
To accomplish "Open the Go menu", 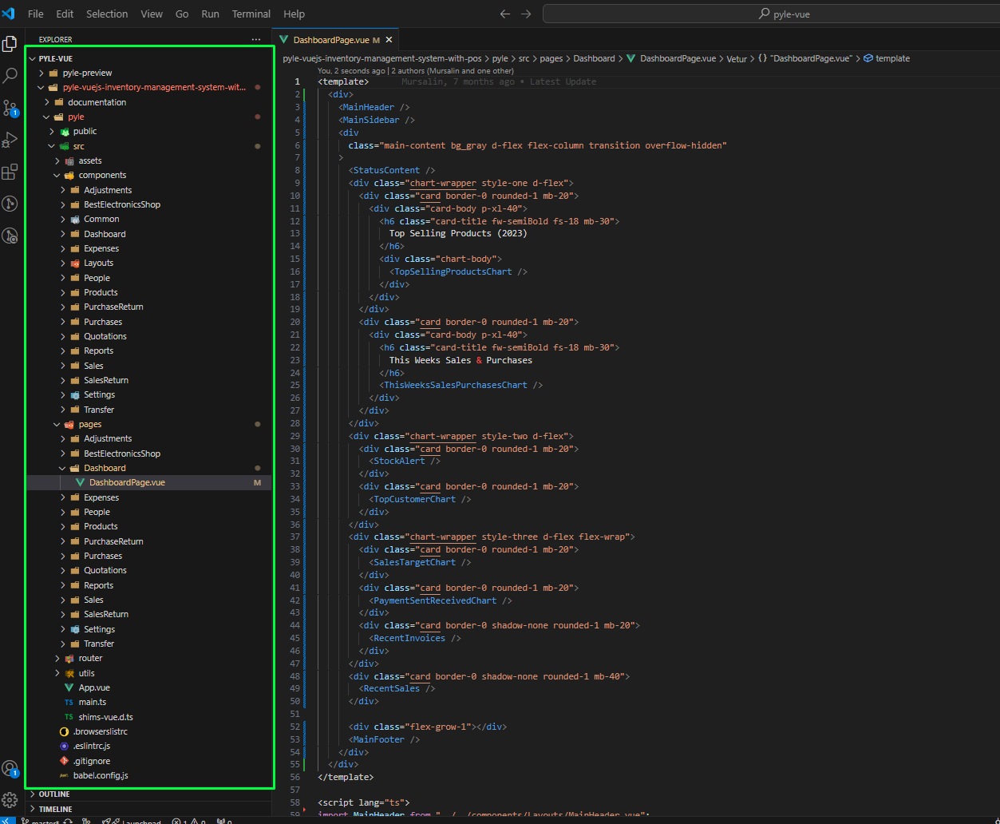I will [x=182, y=14].
